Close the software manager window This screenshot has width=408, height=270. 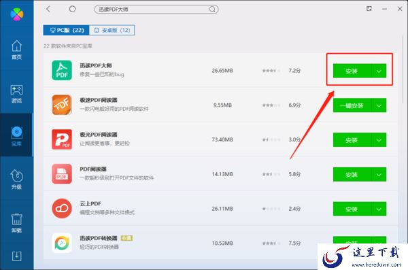coord(400,9)
